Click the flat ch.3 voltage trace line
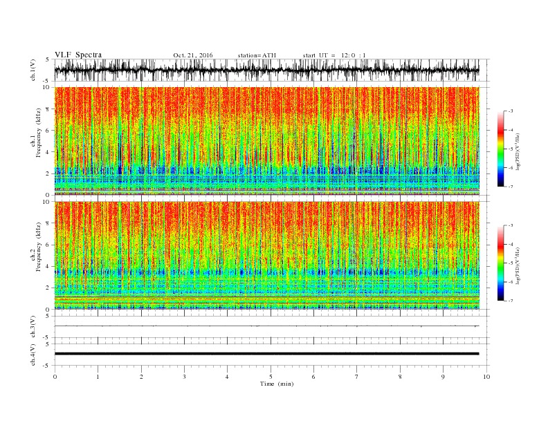This screenshot has width=548, height=423. [x=266, y=326]
